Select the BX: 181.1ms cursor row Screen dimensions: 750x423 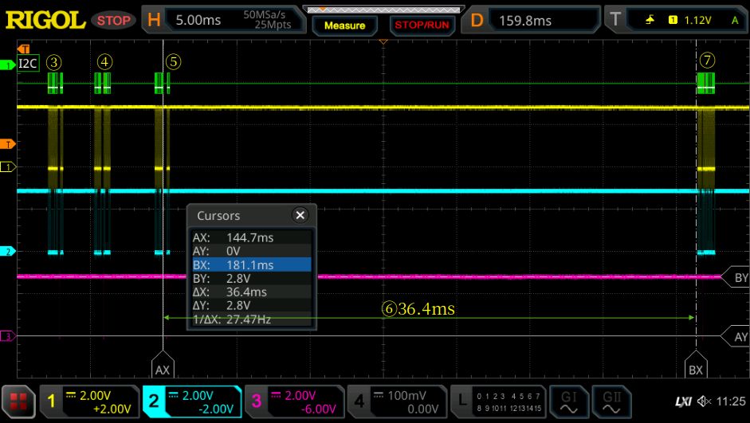click(252, 264)
